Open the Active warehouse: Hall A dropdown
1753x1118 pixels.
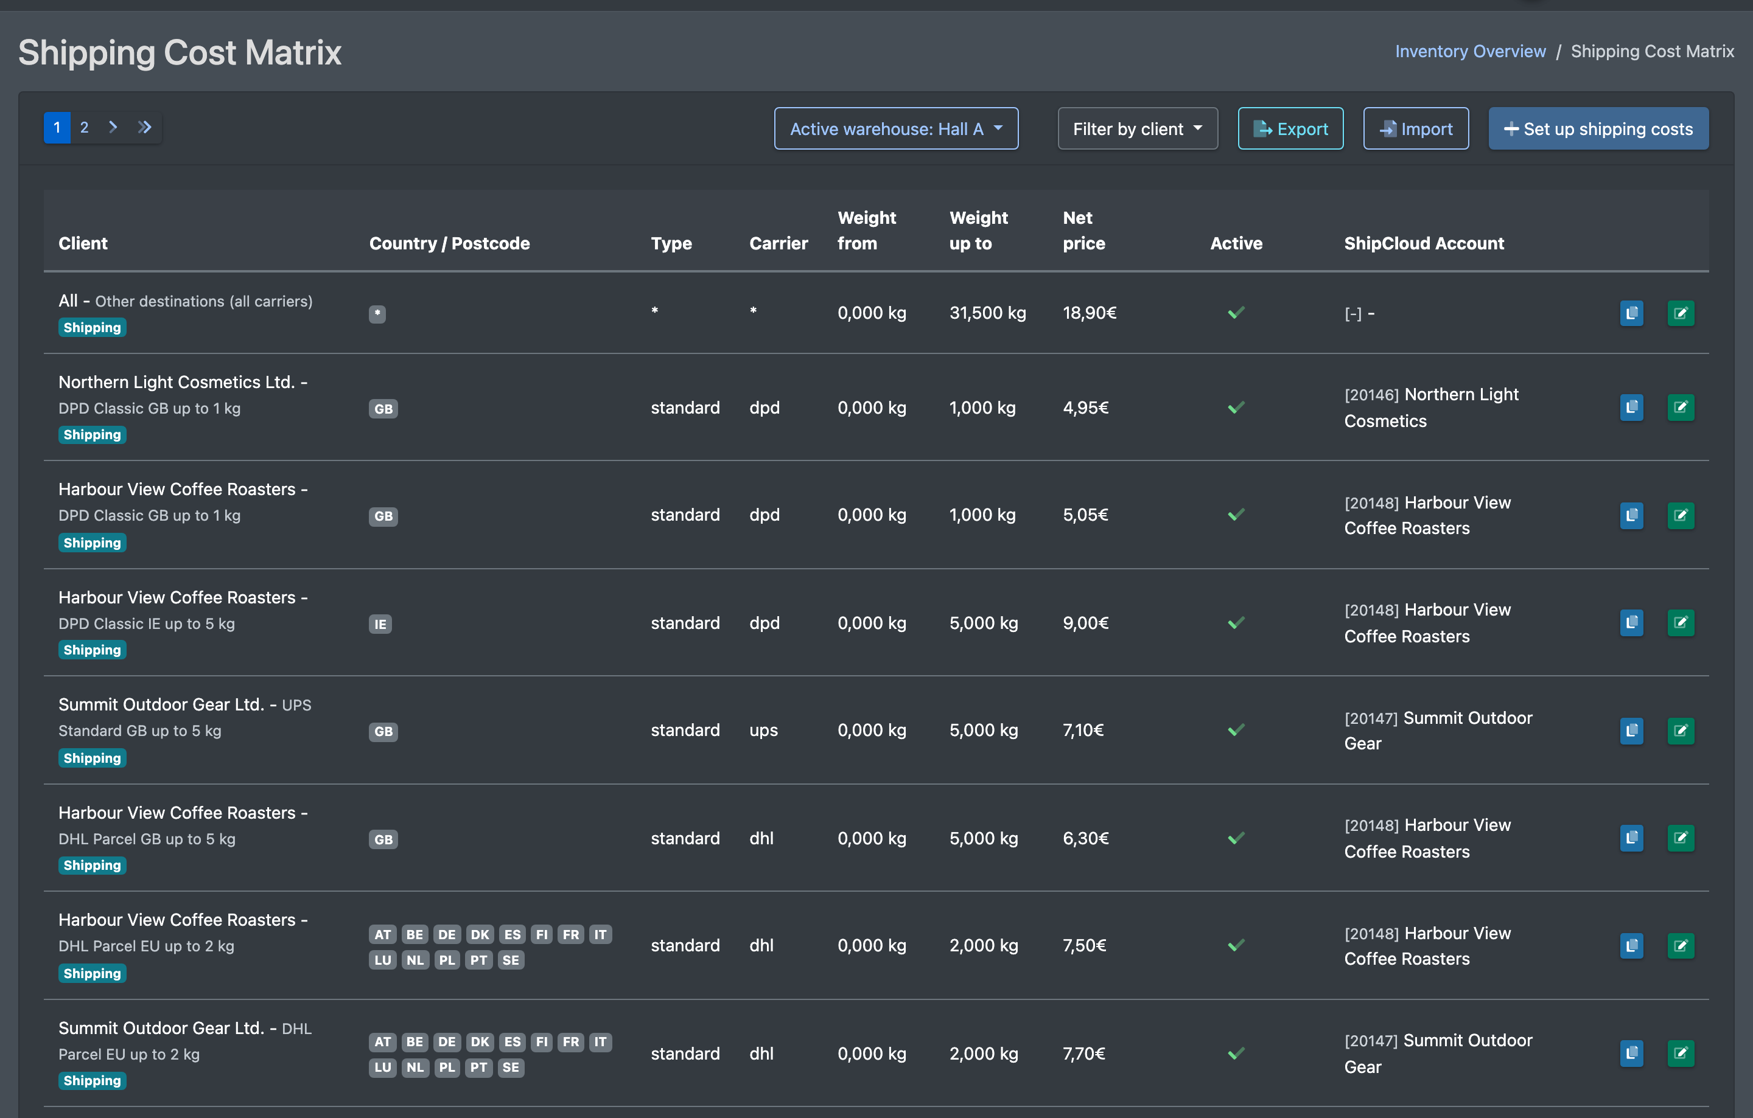(895, 129)
